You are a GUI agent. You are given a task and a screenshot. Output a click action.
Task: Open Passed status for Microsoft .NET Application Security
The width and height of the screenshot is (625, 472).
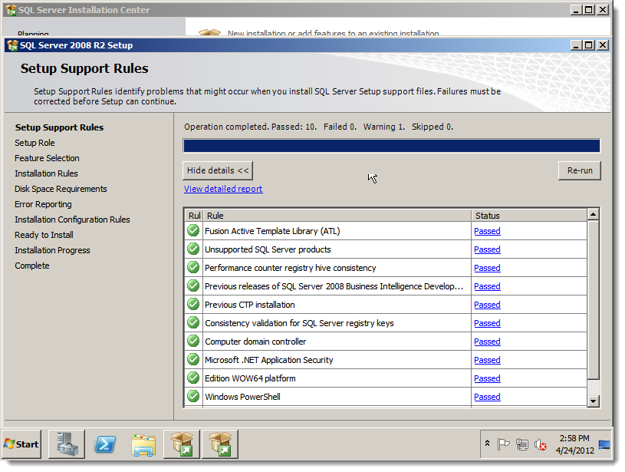pyautogui.click(x=487, y=360)
